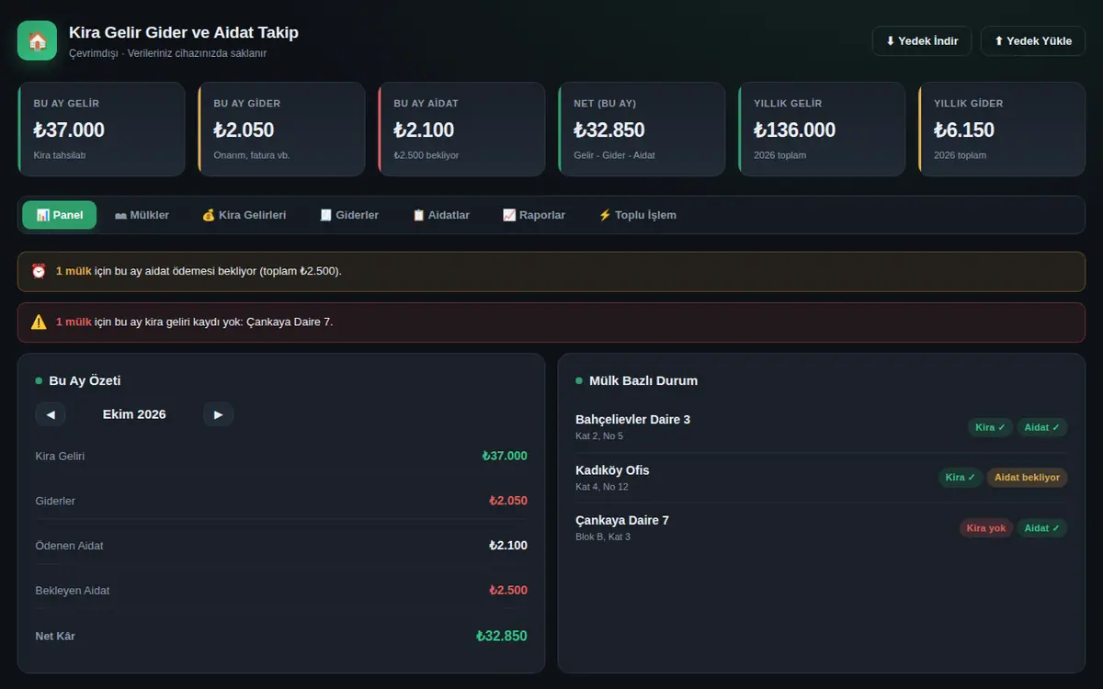Image resolution: width=1103 pixels, height=689 pixels.
Task: Switch to the Mülkler tab
Action: point(142,215)
